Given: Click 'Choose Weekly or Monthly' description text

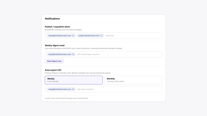Looking at the screenshot, I should pyautogui.click(x=78, y=73).
